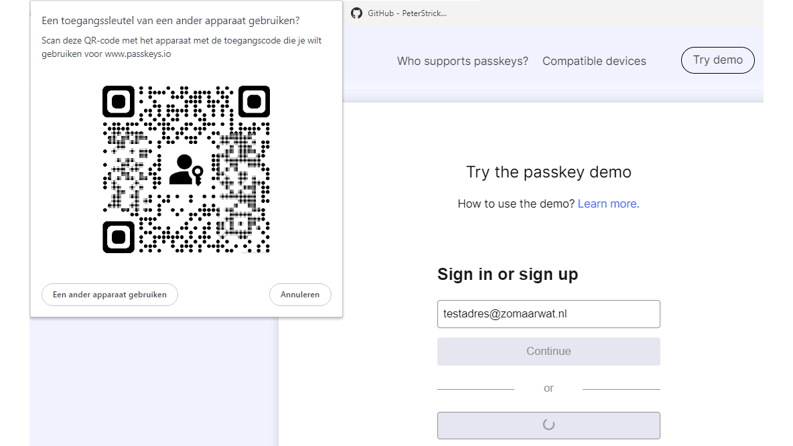Focus the email address input field
This screenshot has width=793, height=446.
[x=549, y=313]
